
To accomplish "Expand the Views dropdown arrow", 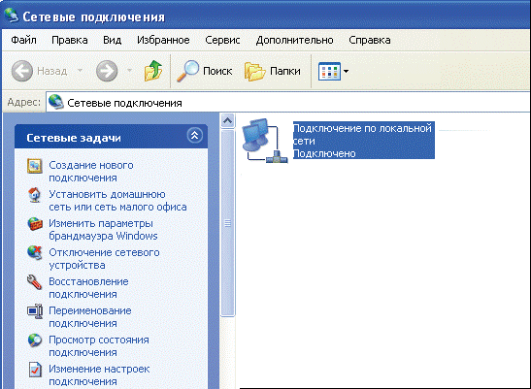I will (346, 71).
